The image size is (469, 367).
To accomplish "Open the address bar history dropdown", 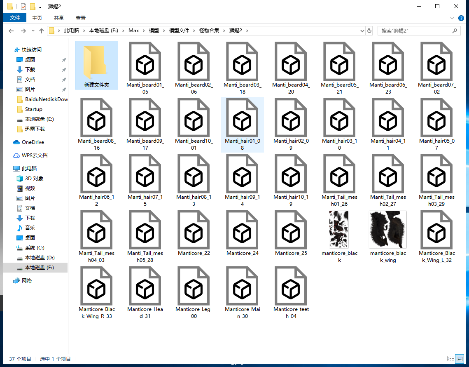I will click(362, 31).
